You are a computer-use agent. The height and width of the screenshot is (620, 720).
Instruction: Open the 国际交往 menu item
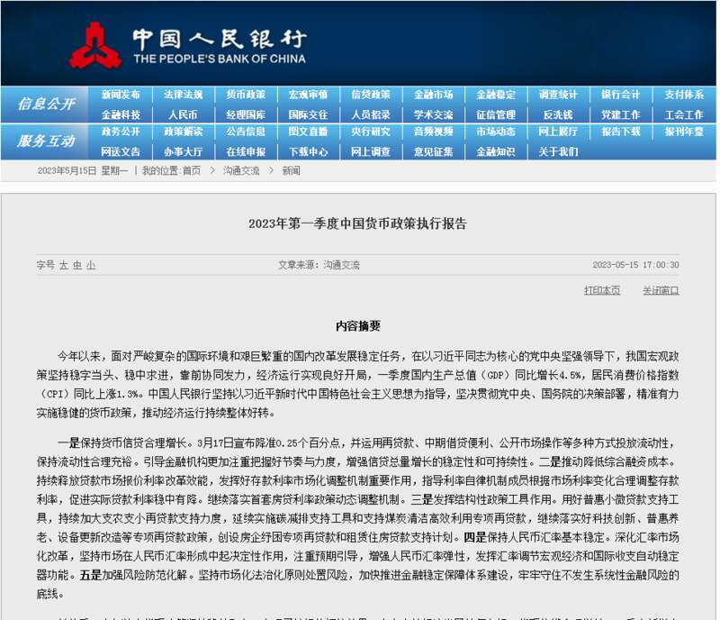click(x=308, y=114)
